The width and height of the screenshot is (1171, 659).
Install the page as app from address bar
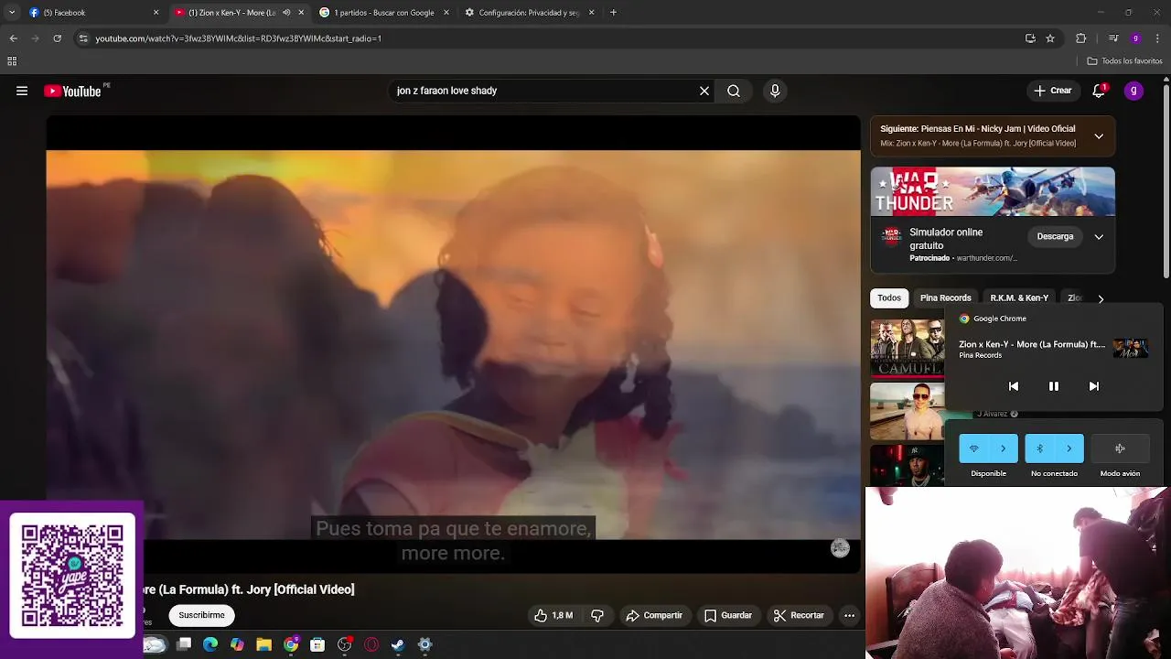(1030, 38)
